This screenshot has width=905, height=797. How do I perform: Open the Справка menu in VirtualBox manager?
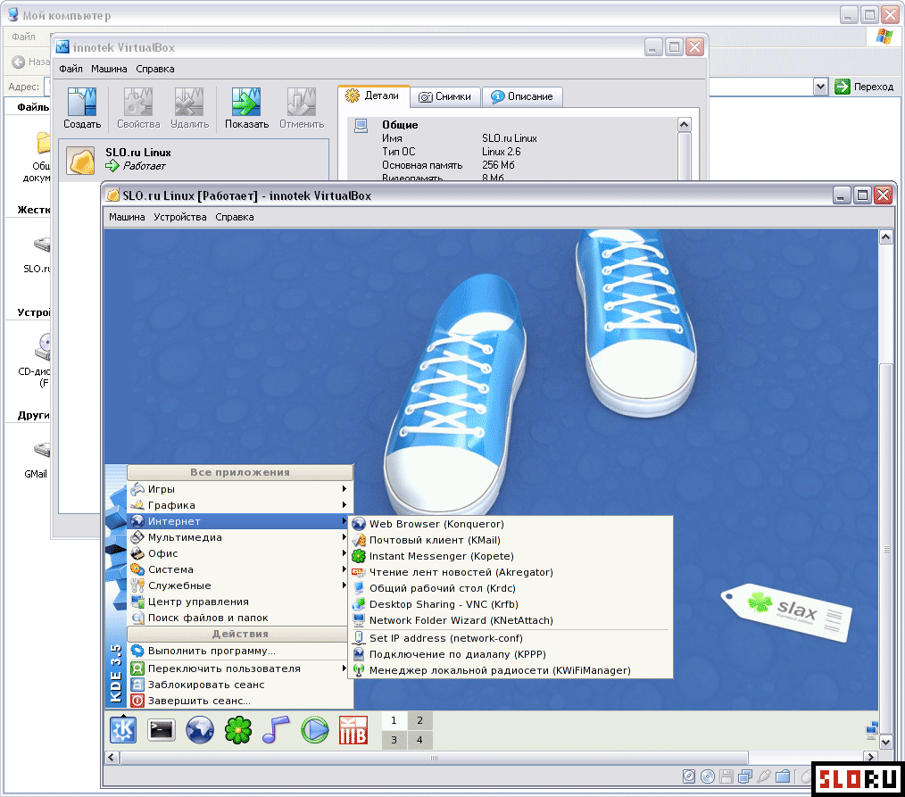155,69
